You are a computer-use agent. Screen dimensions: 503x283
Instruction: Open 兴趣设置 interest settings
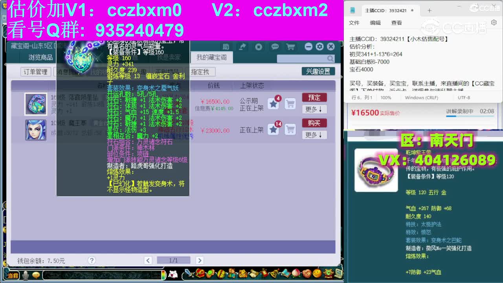click(318, 71)
